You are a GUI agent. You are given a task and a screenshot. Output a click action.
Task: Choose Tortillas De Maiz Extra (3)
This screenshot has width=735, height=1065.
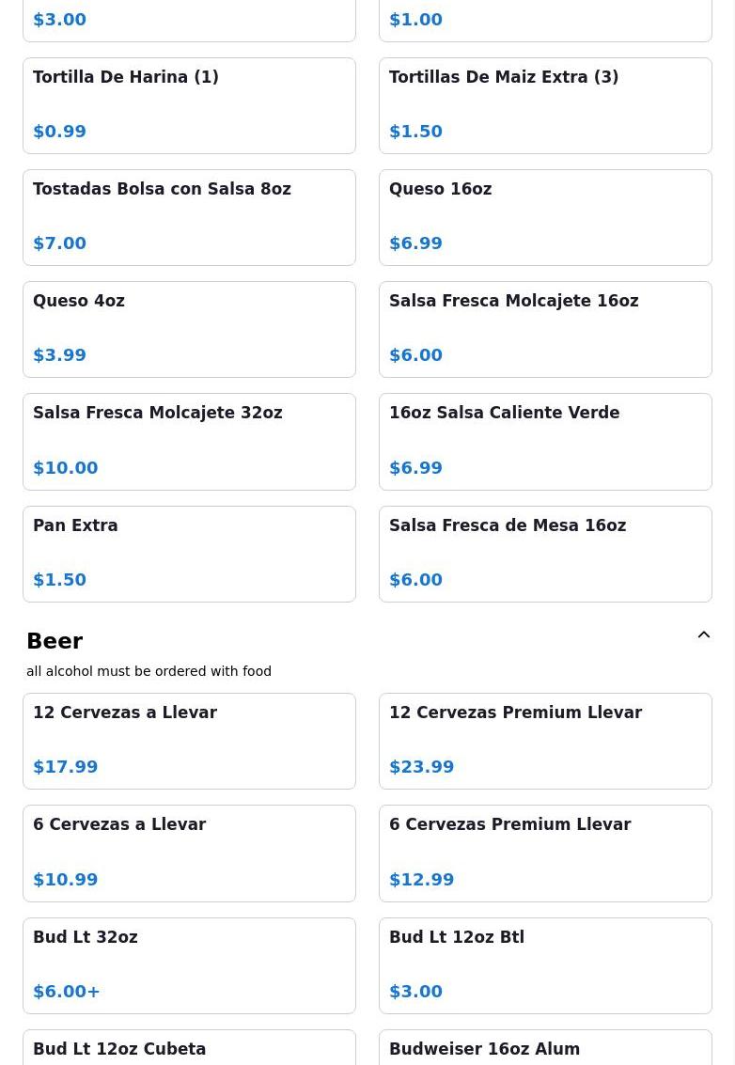click(545, 105)
